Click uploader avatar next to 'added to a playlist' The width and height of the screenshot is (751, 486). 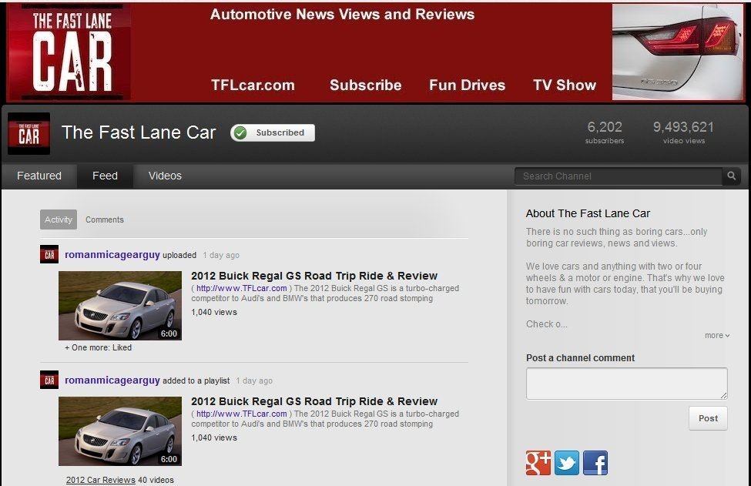click(x=49, y=380)
